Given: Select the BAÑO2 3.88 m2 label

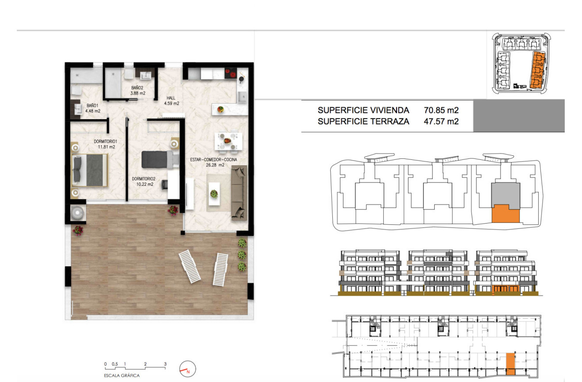Looking at the screenshot, I should pos(136,91).
